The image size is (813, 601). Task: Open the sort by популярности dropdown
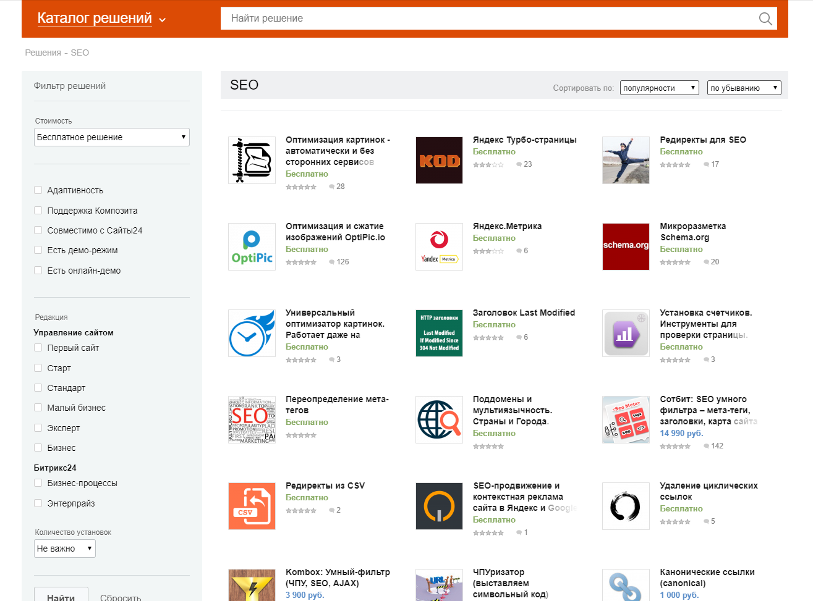659,88
